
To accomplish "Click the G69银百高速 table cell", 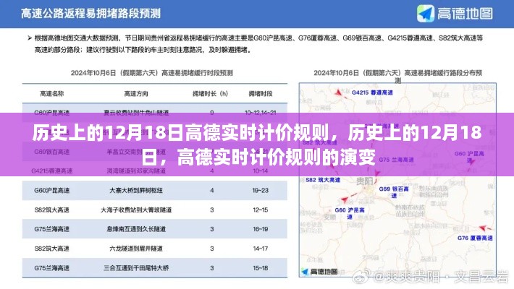I will [x=52, y=152].
